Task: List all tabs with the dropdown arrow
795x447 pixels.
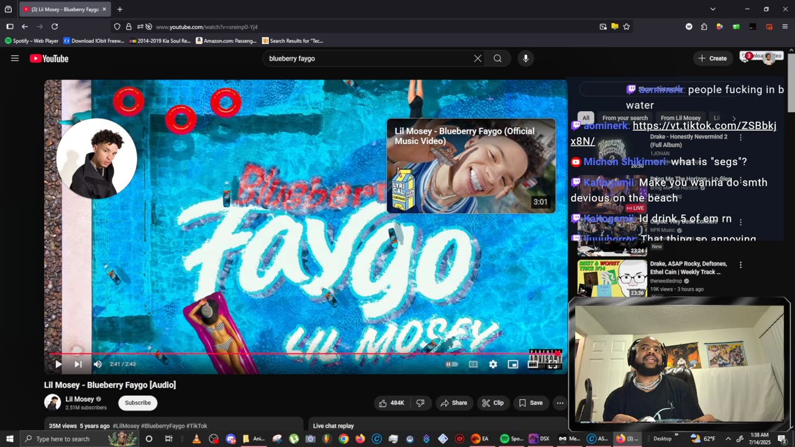Action: 713,9
